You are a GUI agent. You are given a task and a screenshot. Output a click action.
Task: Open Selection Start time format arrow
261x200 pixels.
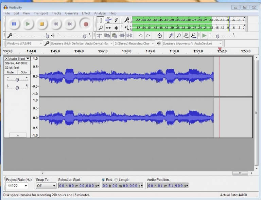(98, 185)
